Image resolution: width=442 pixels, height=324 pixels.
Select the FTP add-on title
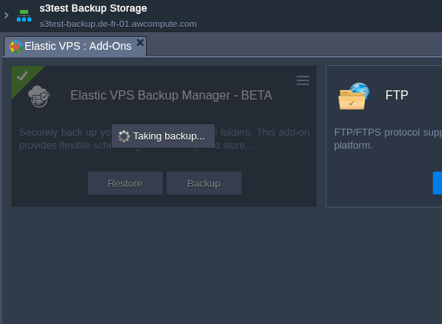tap(397, 96)
